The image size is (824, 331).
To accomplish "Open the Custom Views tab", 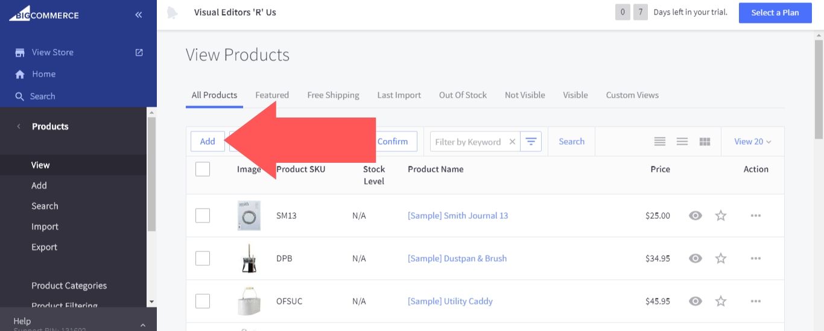I will coord(632,95).
